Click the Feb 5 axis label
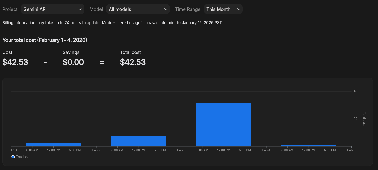Image resolution: width=378 pixels, height=170 pixels. (351, 150)
